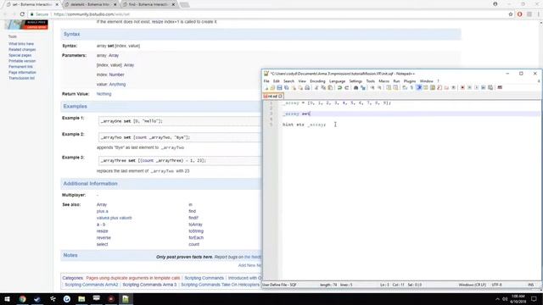The image size is (543, 305).
Task: Open the Macro menu in Notepad++
Action: click(x=383, y=81)
